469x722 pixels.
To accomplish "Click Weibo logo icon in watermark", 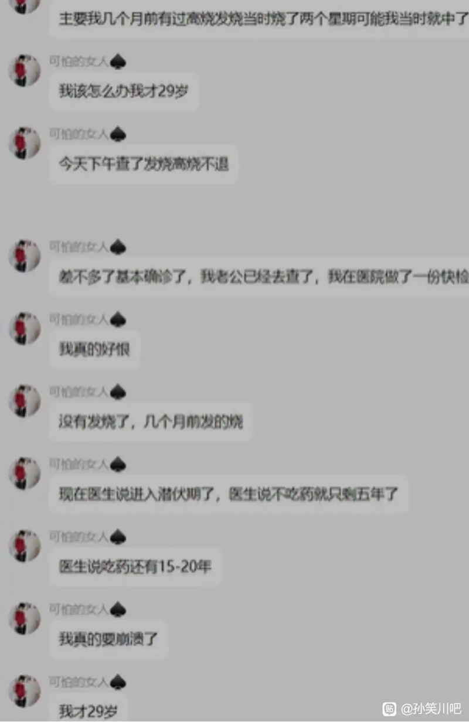I will click(x=389, y=709).
